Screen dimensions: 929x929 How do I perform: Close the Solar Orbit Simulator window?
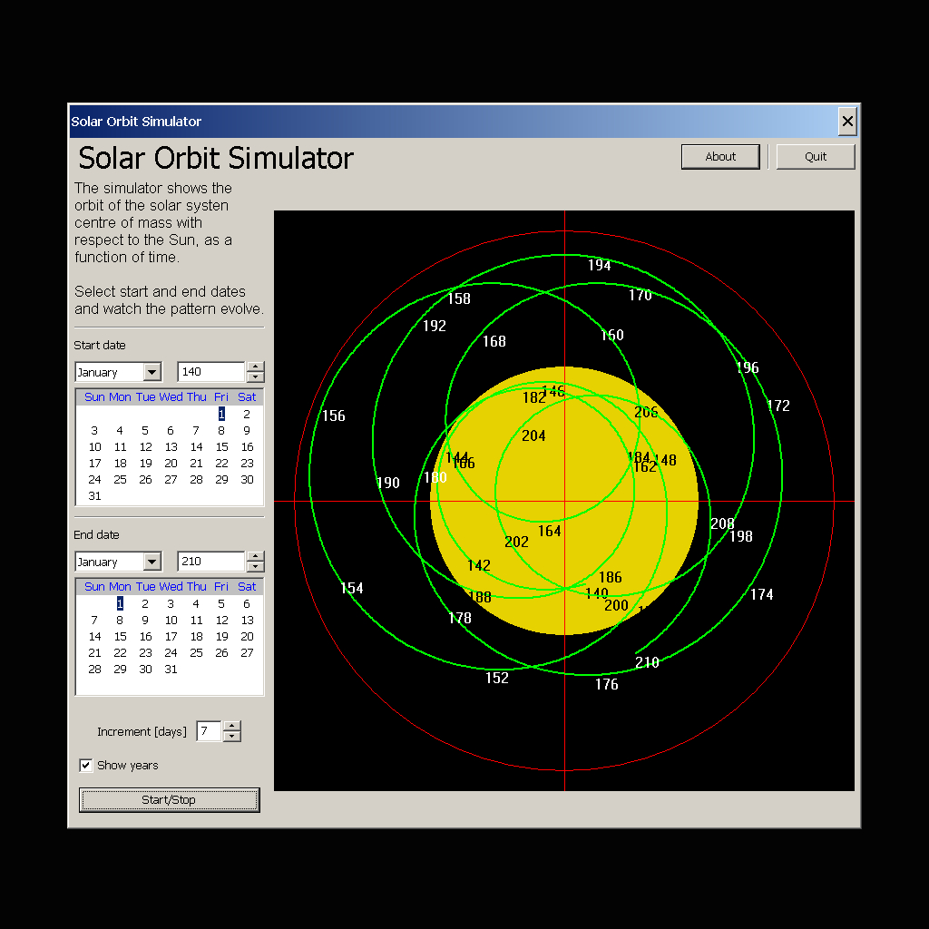tap(847, 122)
